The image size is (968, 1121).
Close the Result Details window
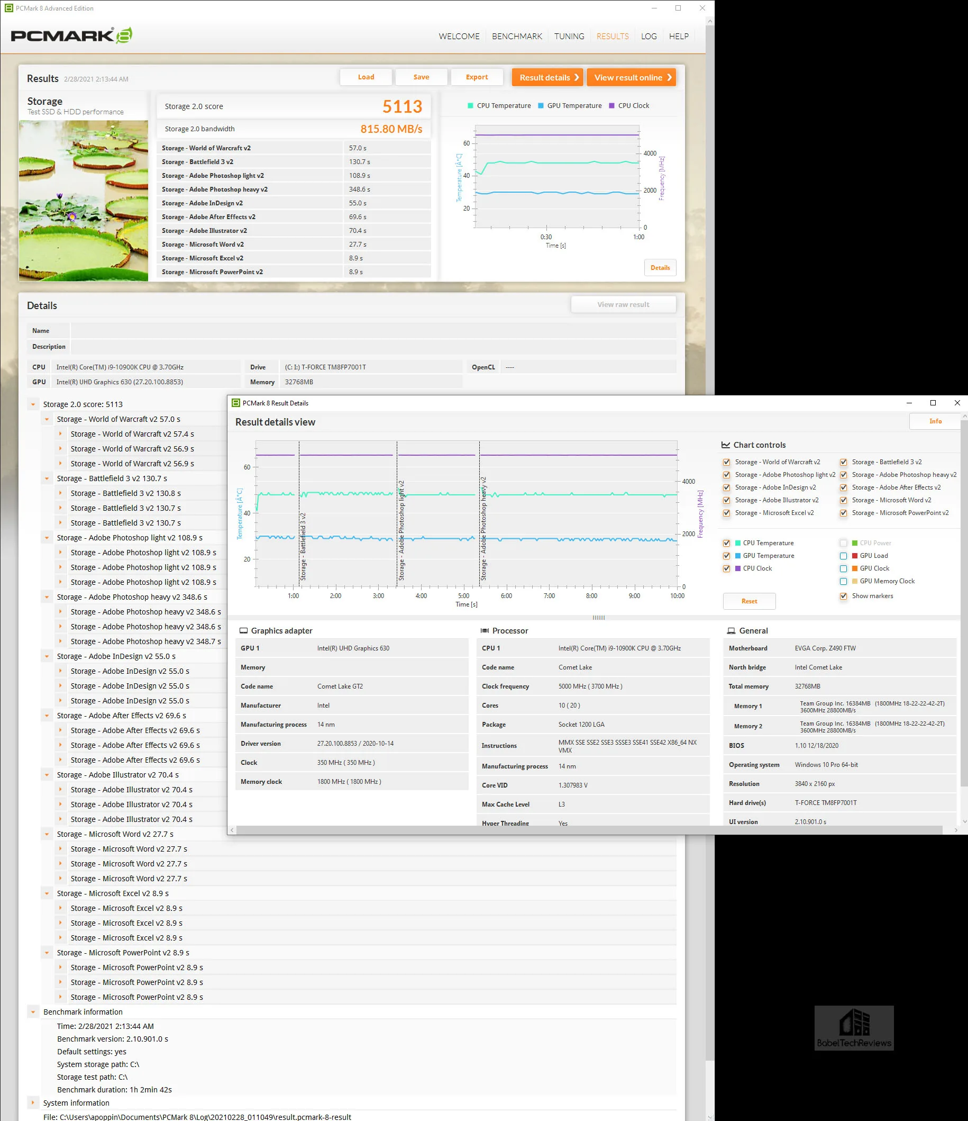click(x=957, y=403)
